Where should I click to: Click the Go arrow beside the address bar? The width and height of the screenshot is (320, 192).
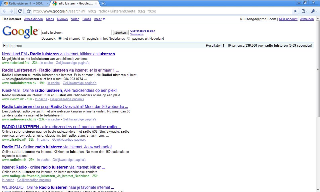point(295,11)
